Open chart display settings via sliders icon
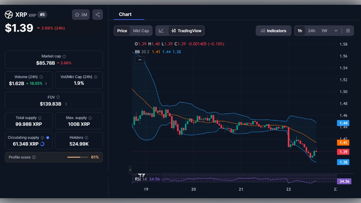 tap(348, 30)
